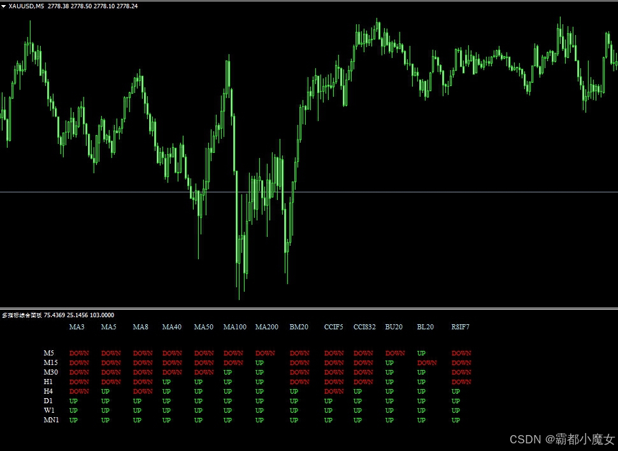Image resolution: width=618 pixels, height=451 pixels.
Task: Click the CCIS32 column header
Action: point(364,327)
